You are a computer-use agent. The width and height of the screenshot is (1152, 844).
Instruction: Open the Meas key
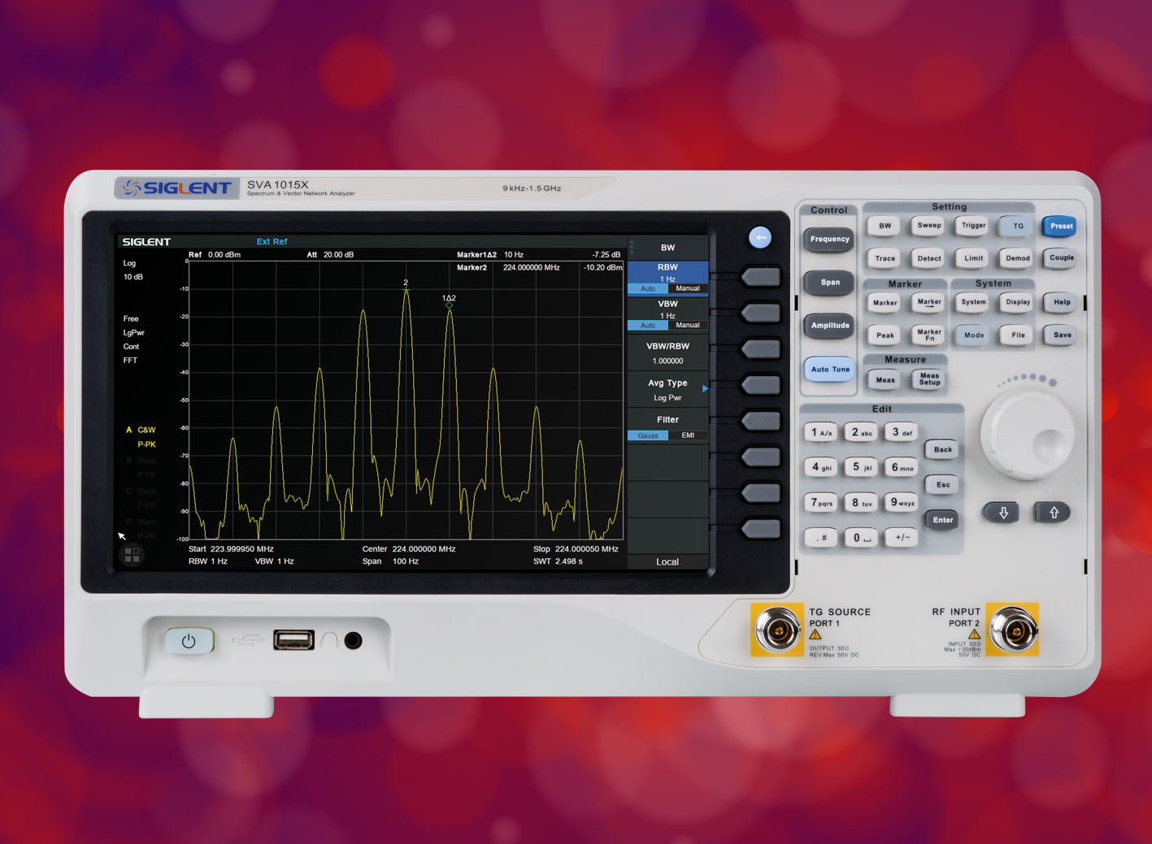tap(885, 379)
